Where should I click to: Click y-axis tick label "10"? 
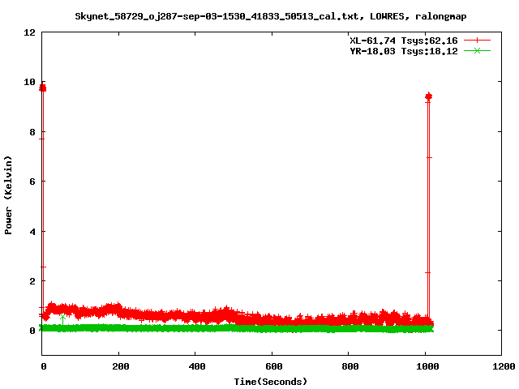click(x=29, y=82)
